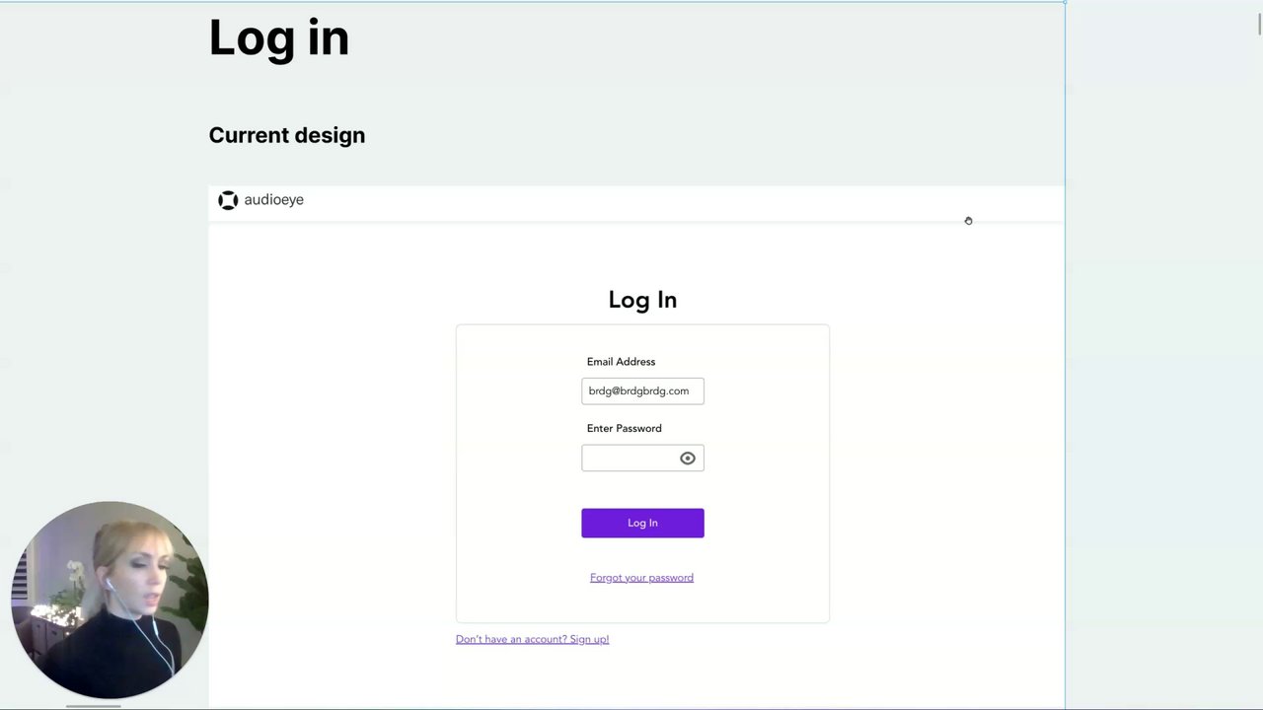The image size is (1263, 710).
Task: Click the Enter Password field label
Action: point(624,428)
